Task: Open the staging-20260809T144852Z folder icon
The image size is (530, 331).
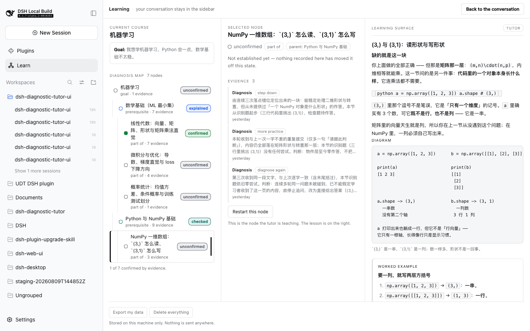Action: tap(10, 281)
